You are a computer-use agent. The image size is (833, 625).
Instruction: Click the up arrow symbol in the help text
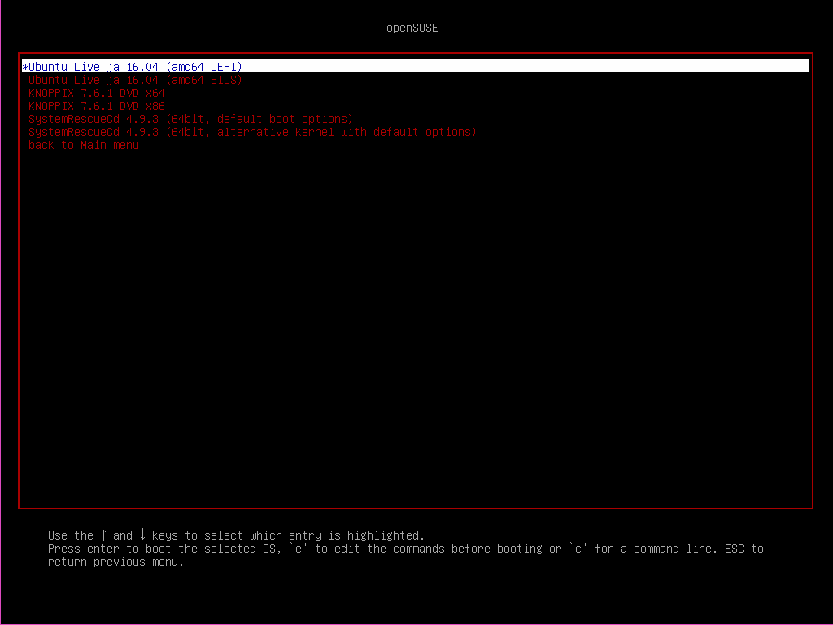[x=105, y=535]
